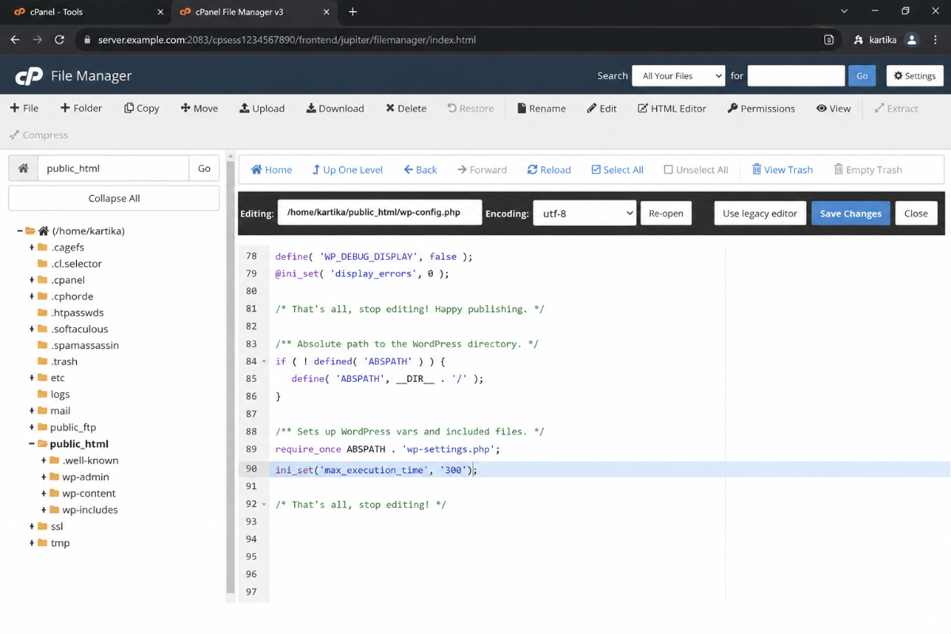Open a new browser tab with plus icon

353,12
